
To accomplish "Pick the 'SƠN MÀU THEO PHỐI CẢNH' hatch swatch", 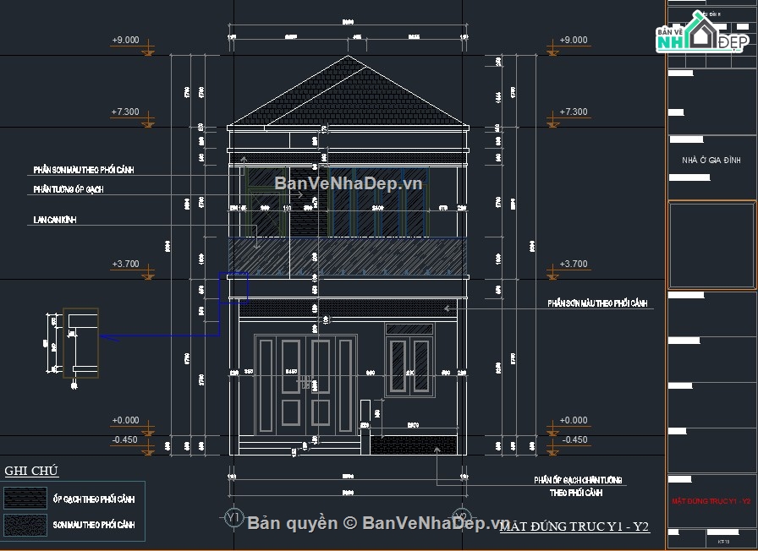I will [x=25, y=526].
